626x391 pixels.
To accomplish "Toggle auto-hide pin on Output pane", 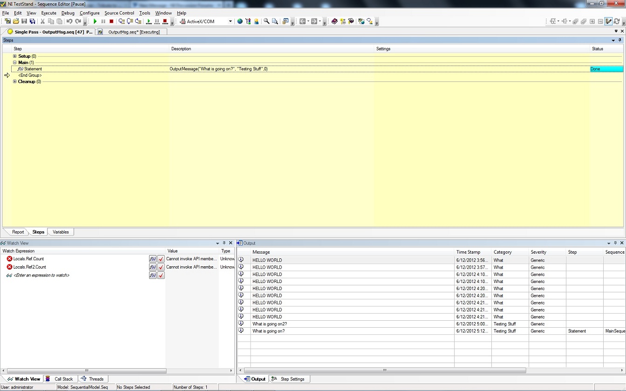I will 615,243.
